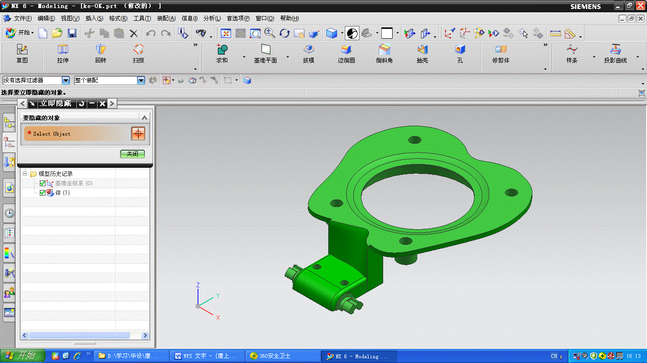Select the 边倒圆 edge blend tool

346,54
